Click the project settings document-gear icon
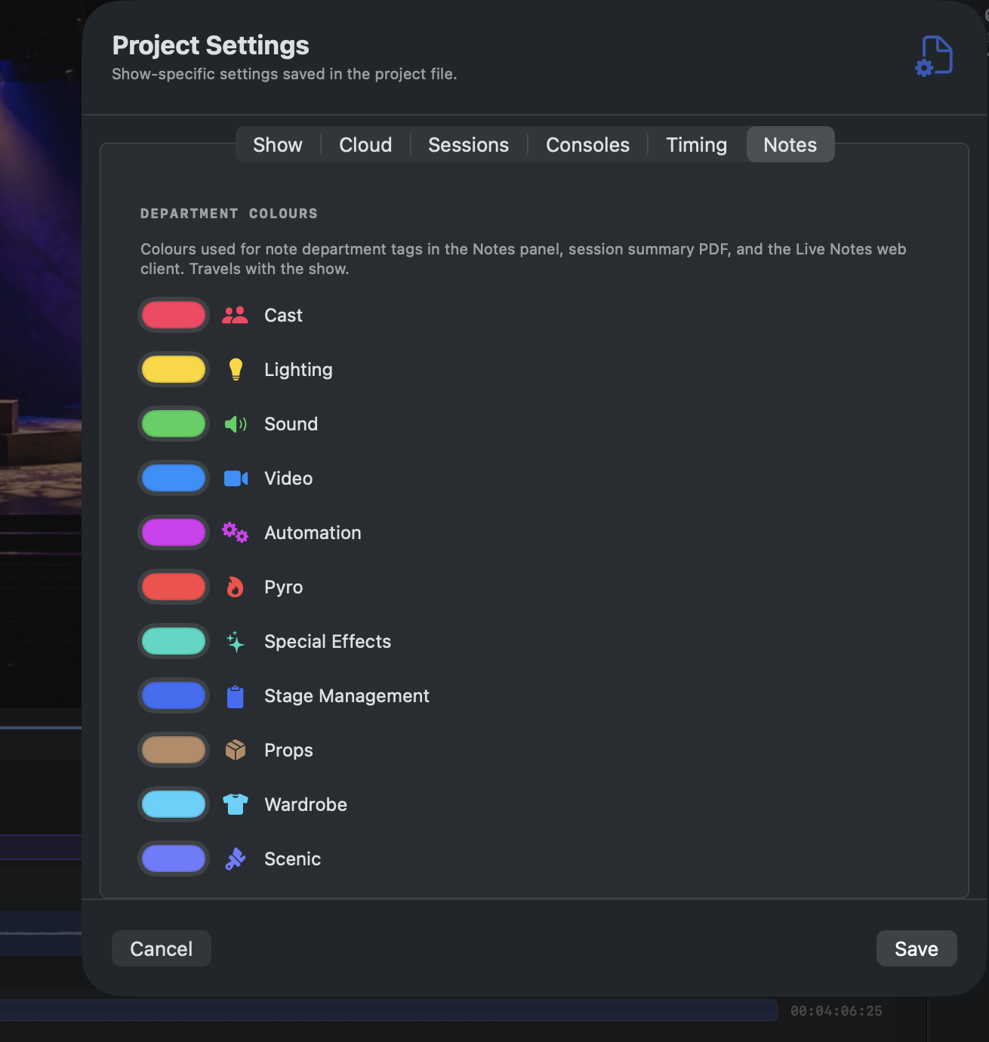The image size is (989, 1042). 934,56
